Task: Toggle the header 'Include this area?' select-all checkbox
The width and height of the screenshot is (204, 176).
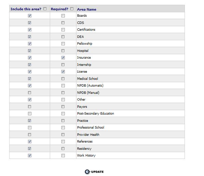Action: [x=45, y=9]
